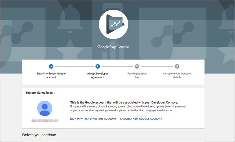Click the "Google Play Console" title text
This screenshot has width=235, height=142.
click(113, 47)
